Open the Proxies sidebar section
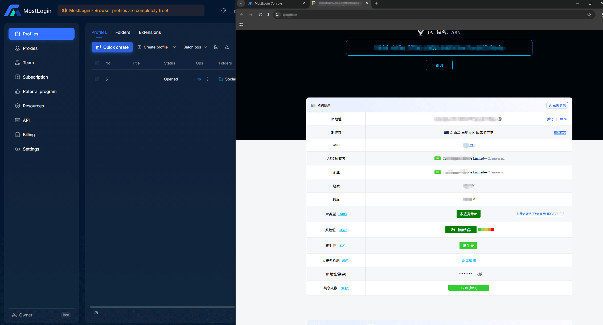This screenshot has height=325, width=603. (41, 48)
